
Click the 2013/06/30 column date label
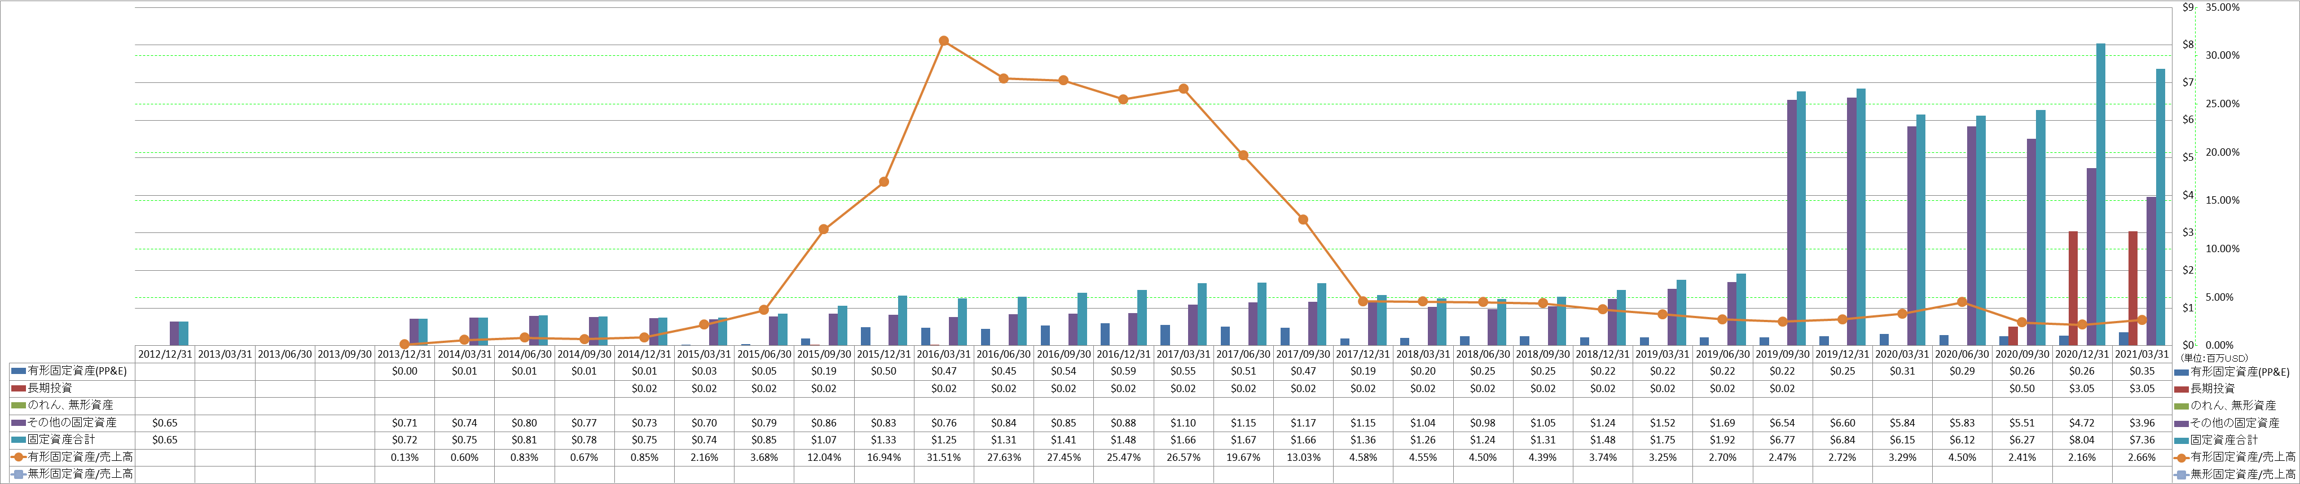tap(285, 354)
